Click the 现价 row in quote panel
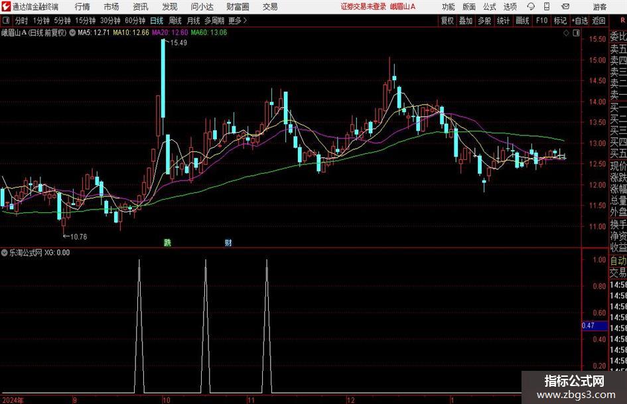 (x=618, y=166)
